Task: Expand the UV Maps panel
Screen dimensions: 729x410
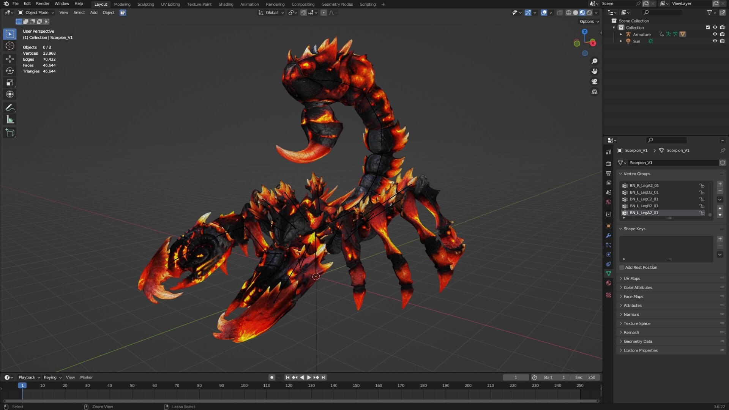Action: pos(632,279)
